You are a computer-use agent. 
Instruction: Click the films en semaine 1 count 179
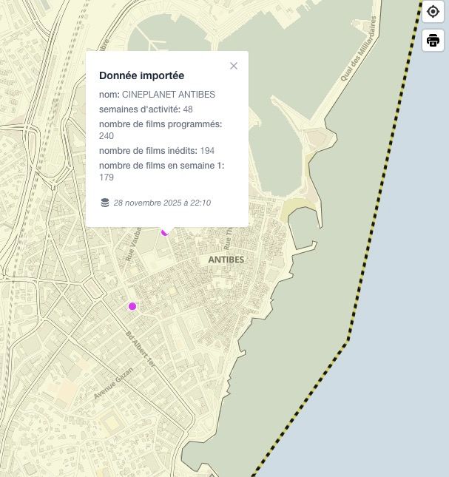[107, 177]
